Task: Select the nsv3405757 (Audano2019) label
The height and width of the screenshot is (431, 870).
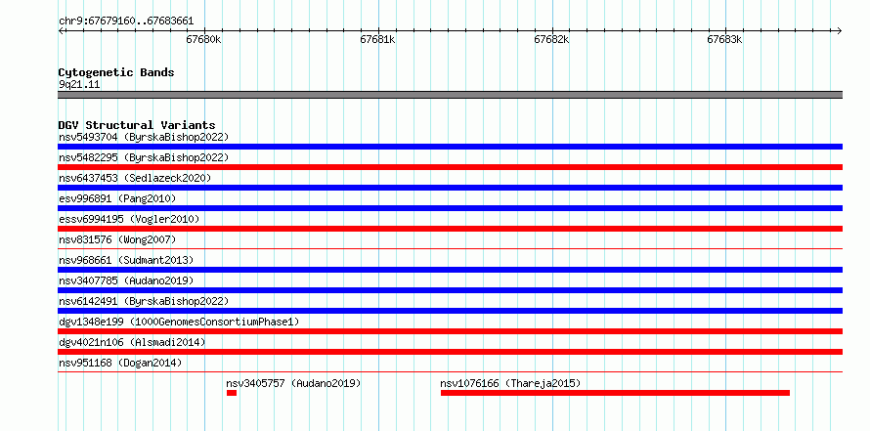Action: coord(293,383)
